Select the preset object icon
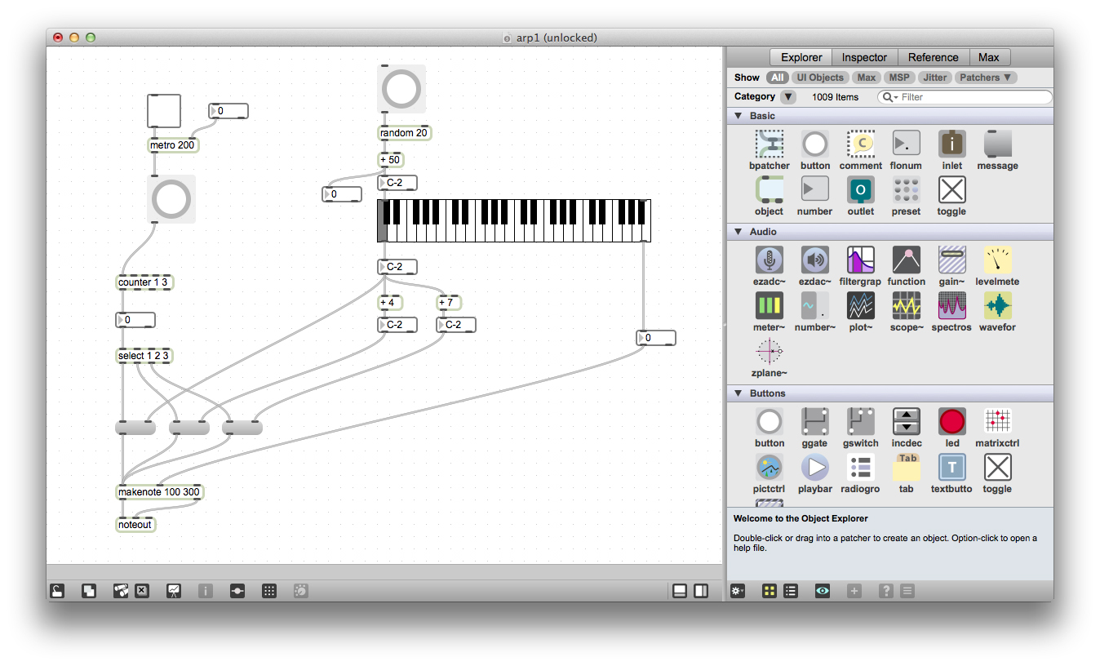 pyautogui.click(x=906, y=190)
